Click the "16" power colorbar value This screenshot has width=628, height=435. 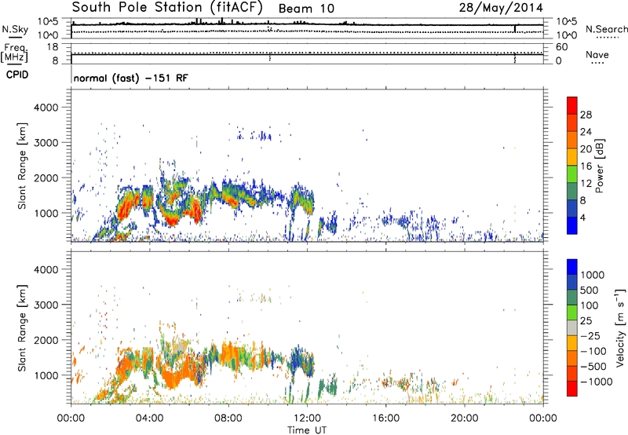pos(586,166)
